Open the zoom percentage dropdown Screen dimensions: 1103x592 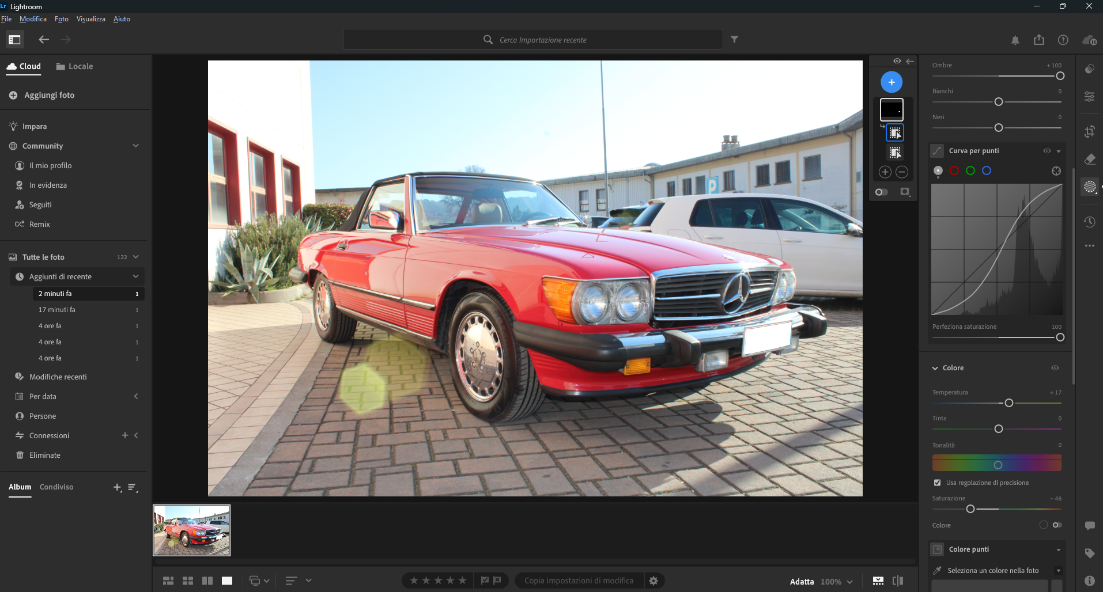pos(837,582)
